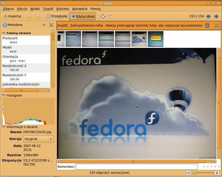This screenshot has height=177, width=222.
Task: Rotate photo left with the counterclockwise arrow
Action: 29,16
